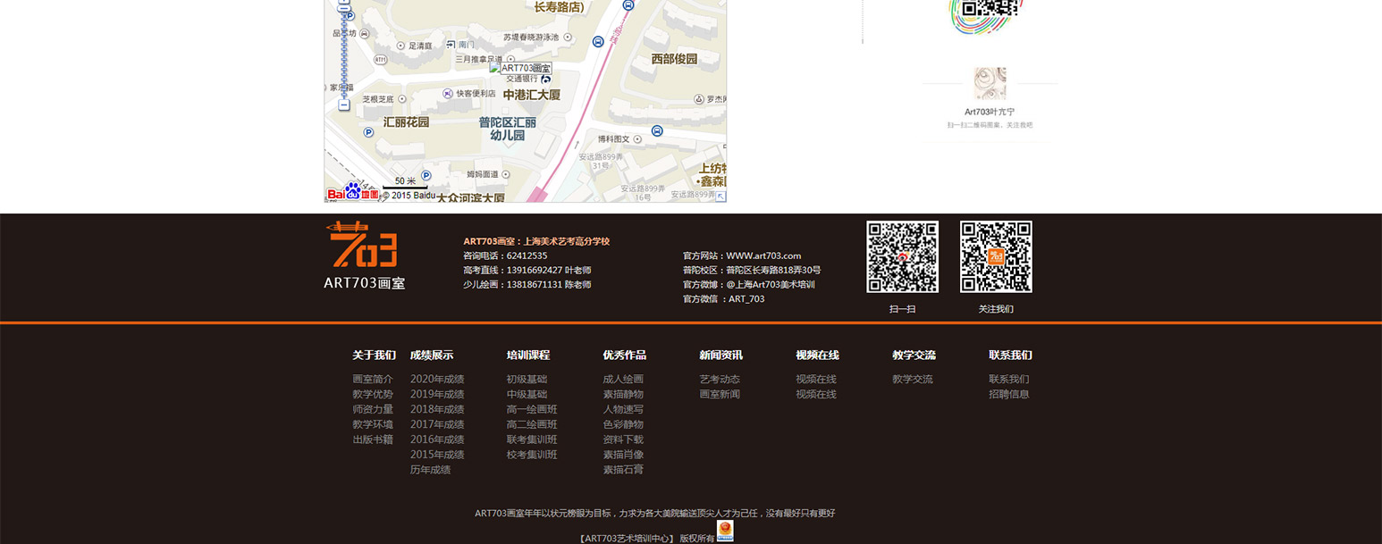The image size is (1382, 544).
Task: Click the 足清庭 point marker on map
Action: 399,45
